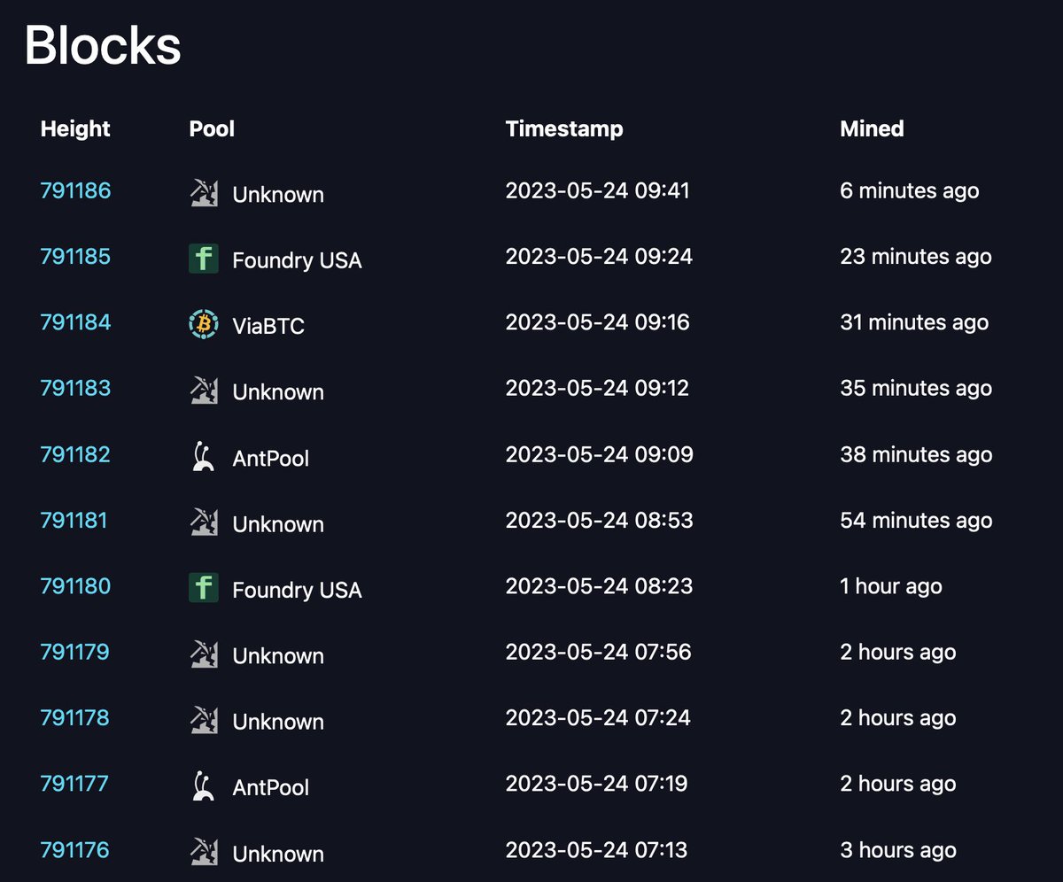Click the ViaBTC icon in row 791184

(204, 324)
